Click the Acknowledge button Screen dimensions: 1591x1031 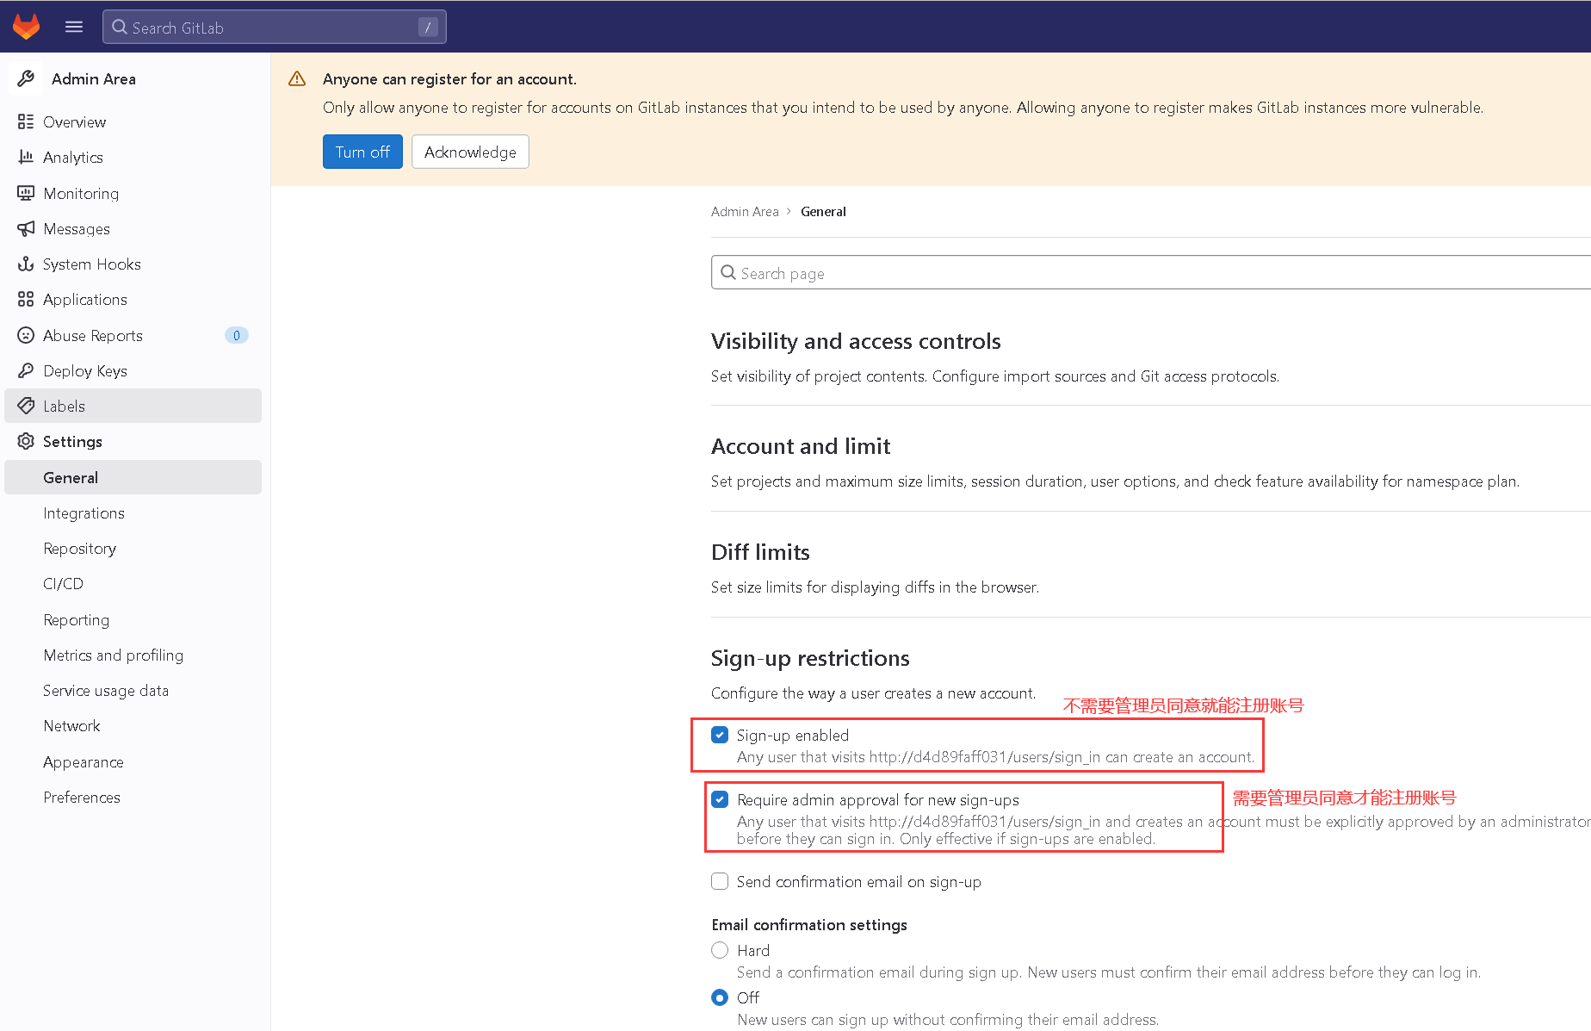click(x=470, y=152)
